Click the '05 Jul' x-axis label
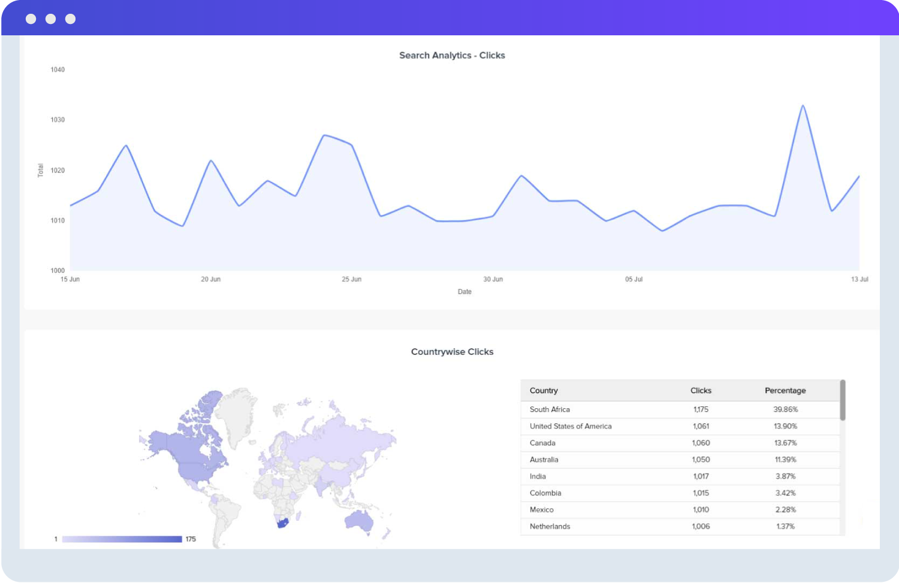899x583 pixels. pos(633,280)
